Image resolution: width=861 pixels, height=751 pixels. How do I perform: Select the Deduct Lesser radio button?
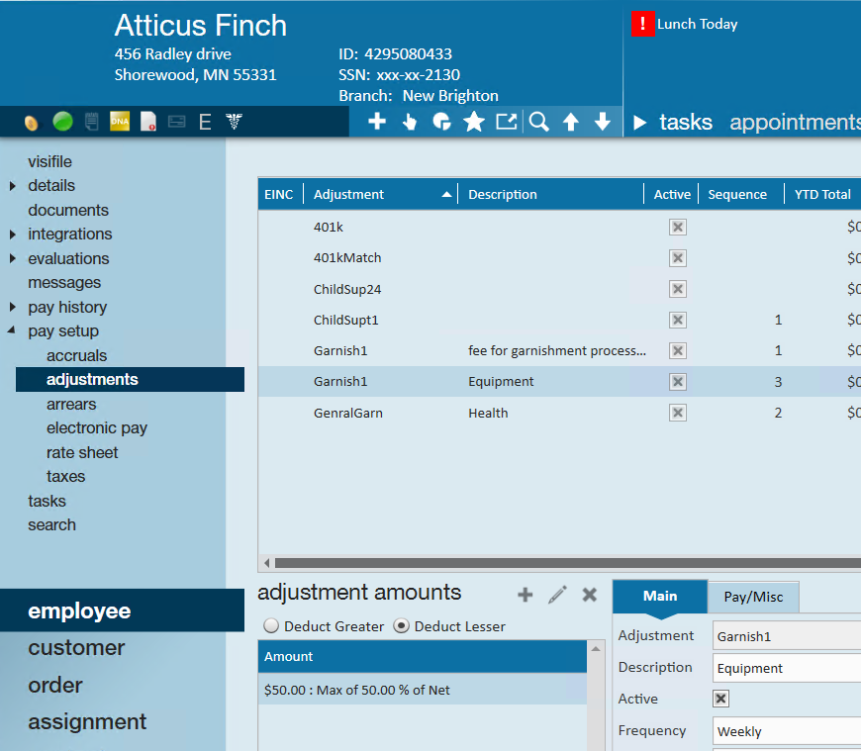(x=402, y=625)
